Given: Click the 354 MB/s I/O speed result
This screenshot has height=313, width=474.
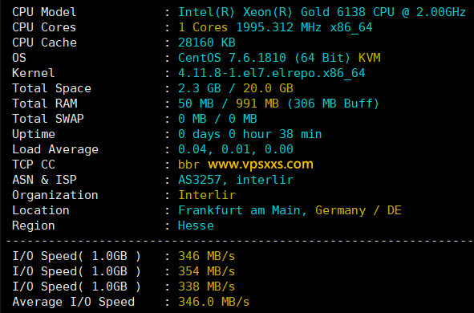Looking at the screenshot, I should (x=206, y=271).
